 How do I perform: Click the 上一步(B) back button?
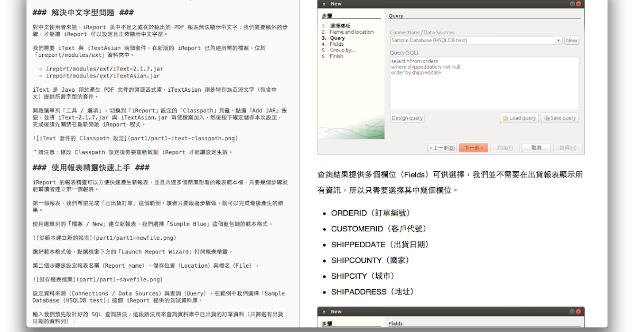point(442,148)
